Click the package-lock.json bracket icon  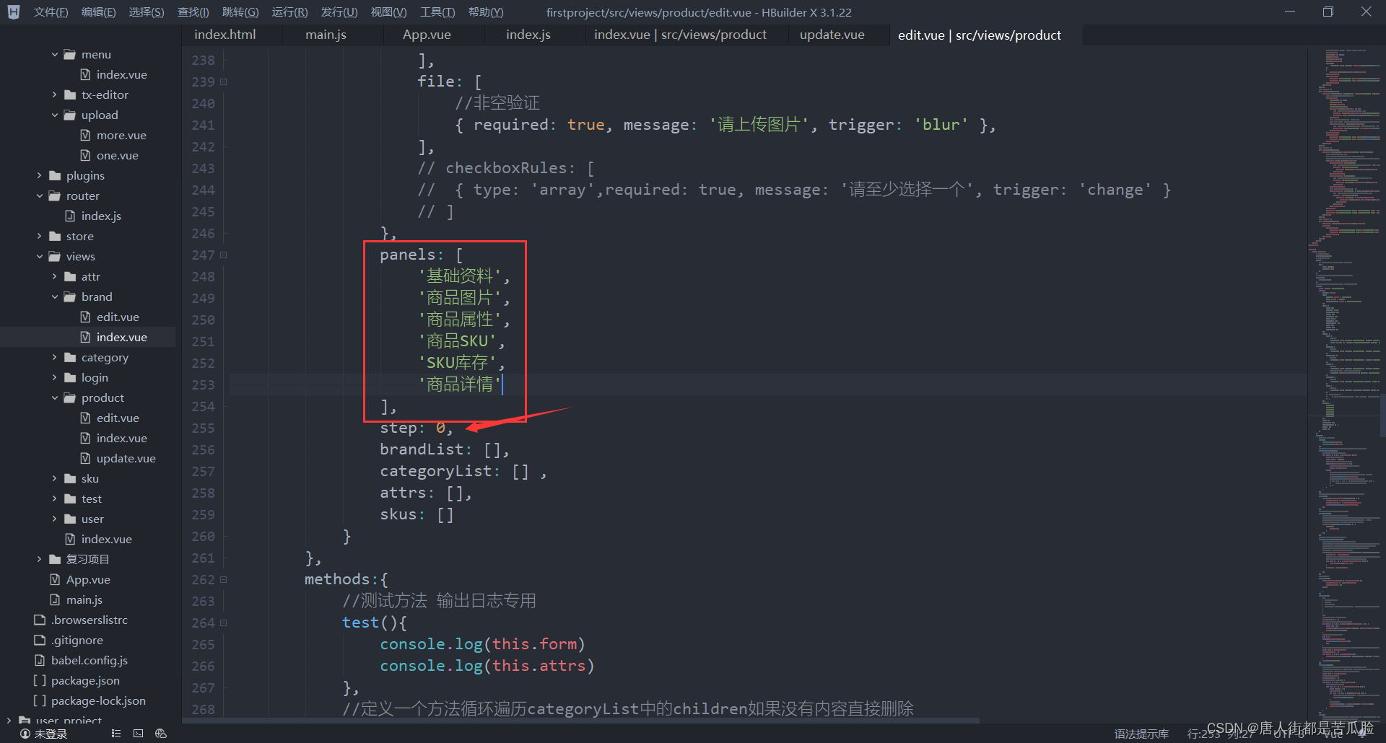(x=40, y=700)
